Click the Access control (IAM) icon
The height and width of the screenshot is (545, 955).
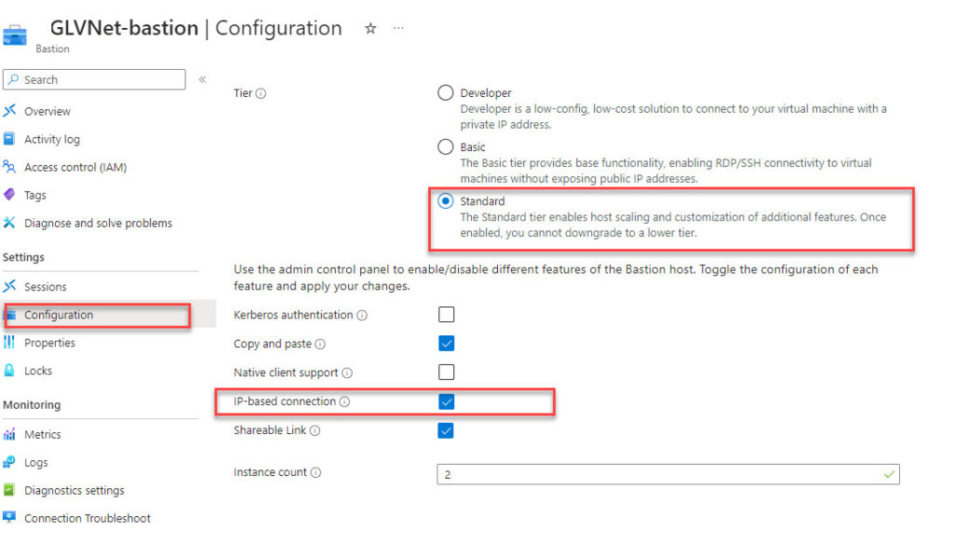click(9, 167)
